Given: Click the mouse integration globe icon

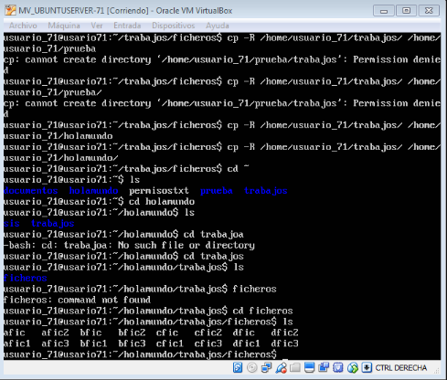Looking at the screenshot, I should click(353, 367).
